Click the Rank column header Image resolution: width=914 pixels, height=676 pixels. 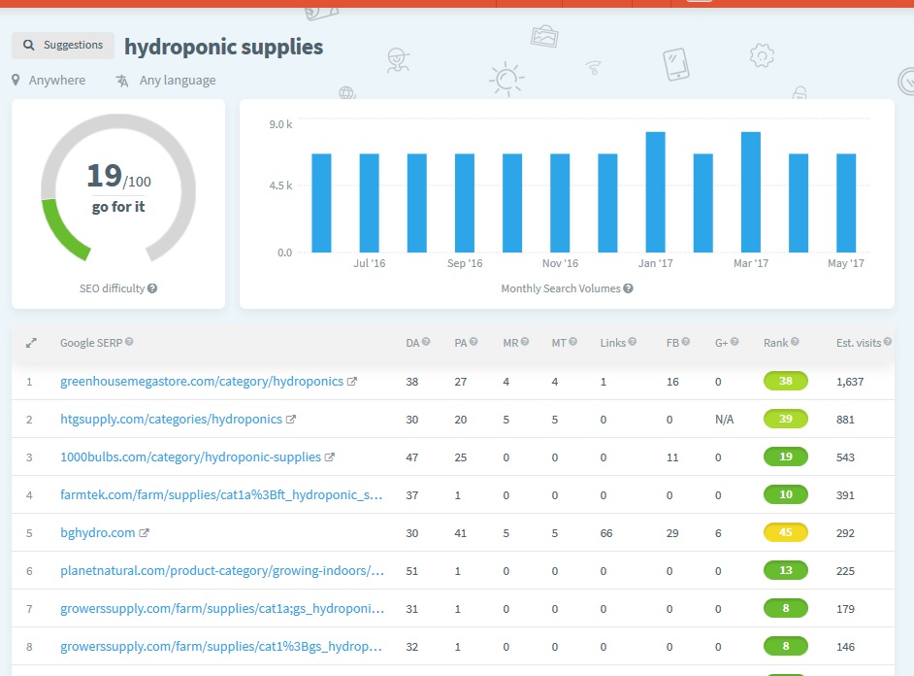(775, 343)
